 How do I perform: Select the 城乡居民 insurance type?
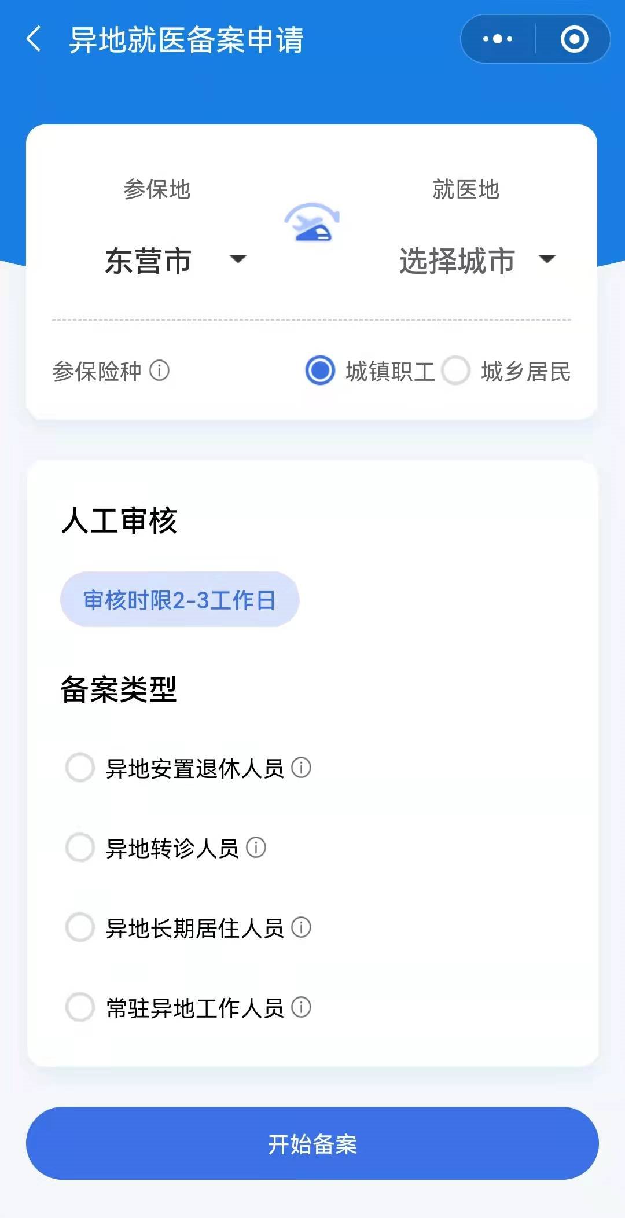click(x=456, y=370)
